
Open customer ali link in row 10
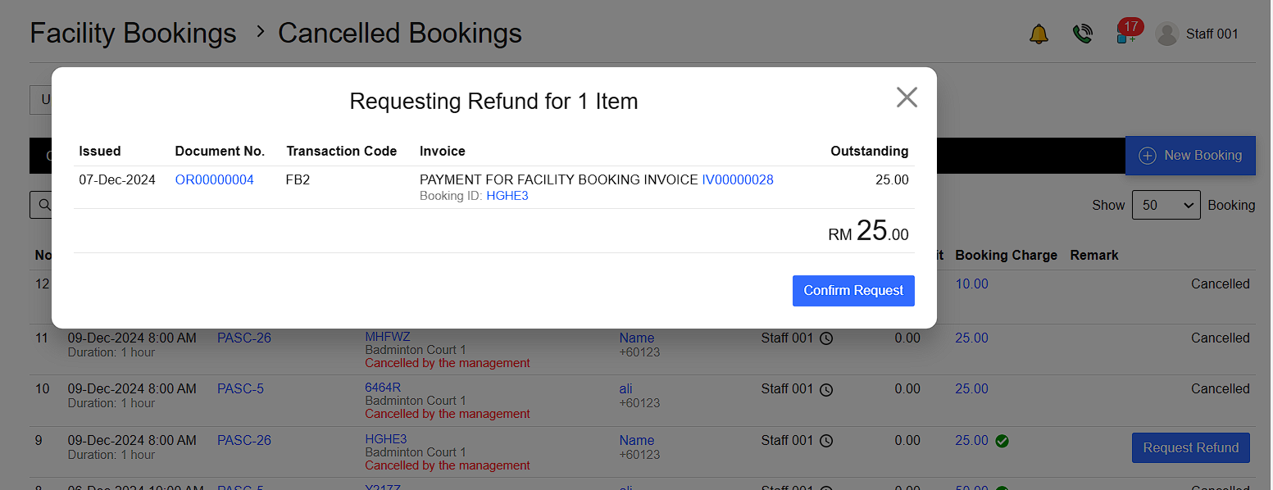click(625, 389)
